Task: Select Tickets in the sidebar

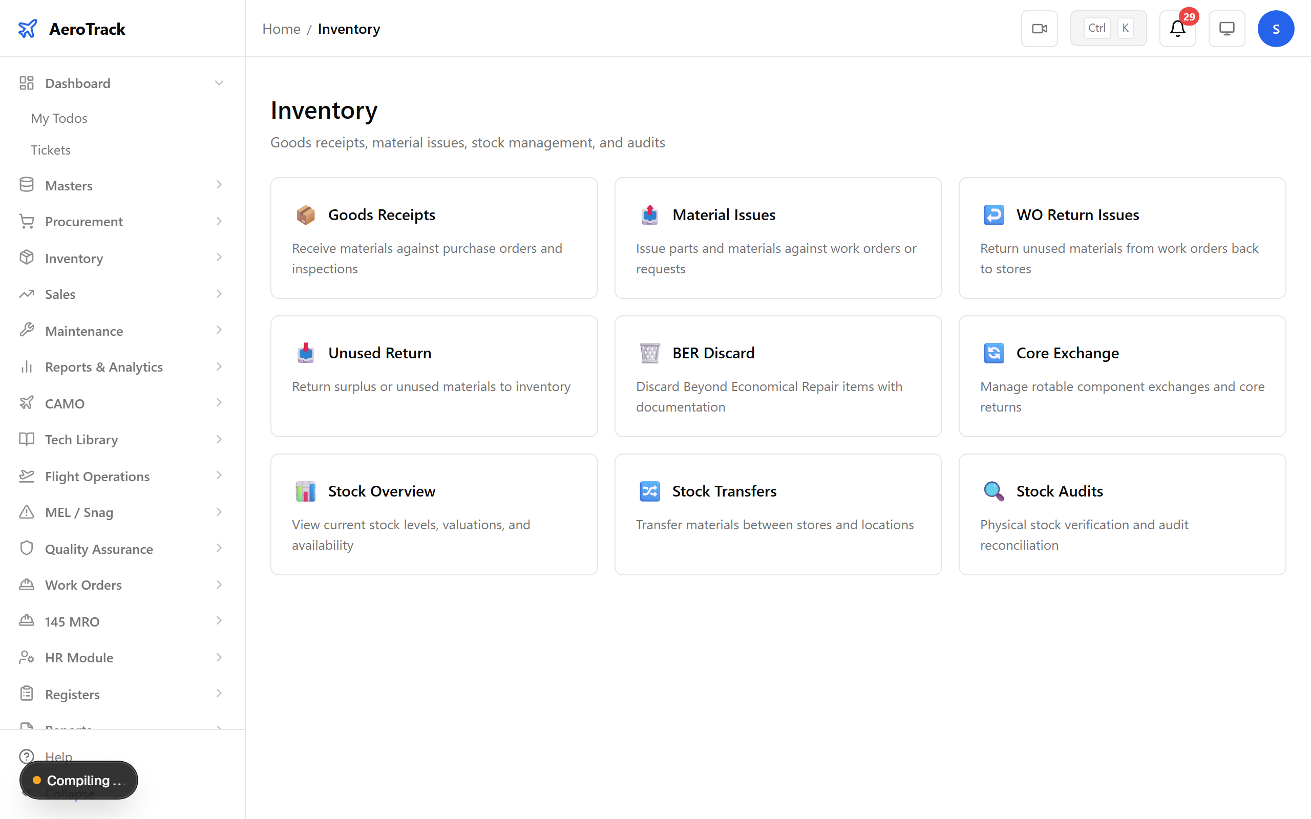Action: [x=51, y=150]
